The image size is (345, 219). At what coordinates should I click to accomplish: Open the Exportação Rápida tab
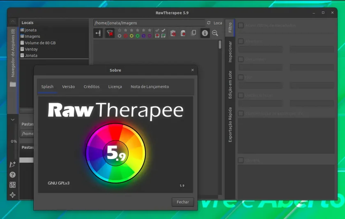coord(230,125)
